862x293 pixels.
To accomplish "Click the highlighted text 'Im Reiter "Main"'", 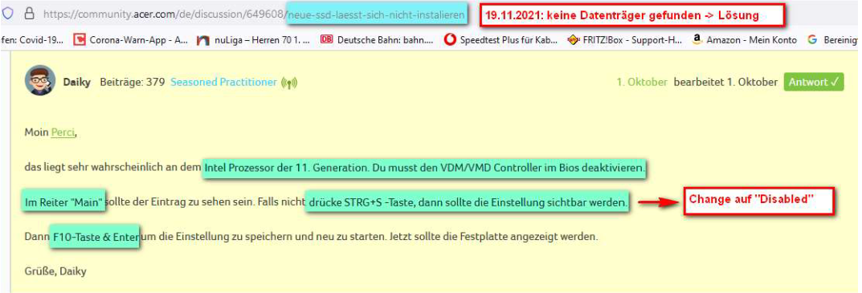I will (x=63, y=203).
